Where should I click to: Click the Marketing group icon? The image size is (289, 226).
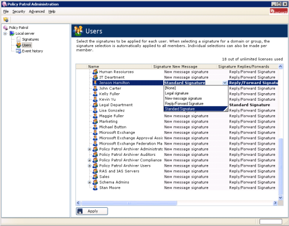click(x=95, y=122)
